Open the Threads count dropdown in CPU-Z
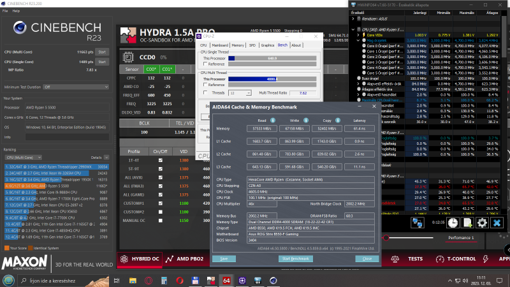Screen dimensions: 510x287 (240, 93)
